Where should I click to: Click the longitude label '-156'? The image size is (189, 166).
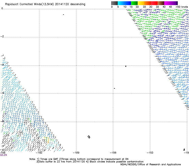[x=113, y=153]
